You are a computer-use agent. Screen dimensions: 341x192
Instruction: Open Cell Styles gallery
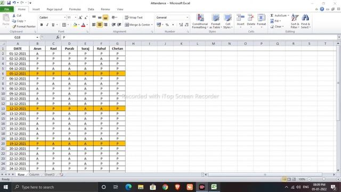click(x=228, y=21)
